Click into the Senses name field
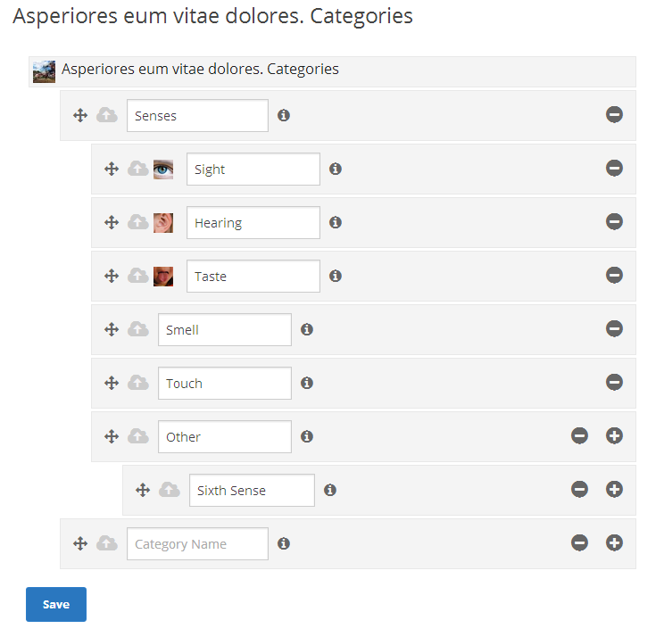The width and height of the screenshot is (664, 637). [197, 116]
